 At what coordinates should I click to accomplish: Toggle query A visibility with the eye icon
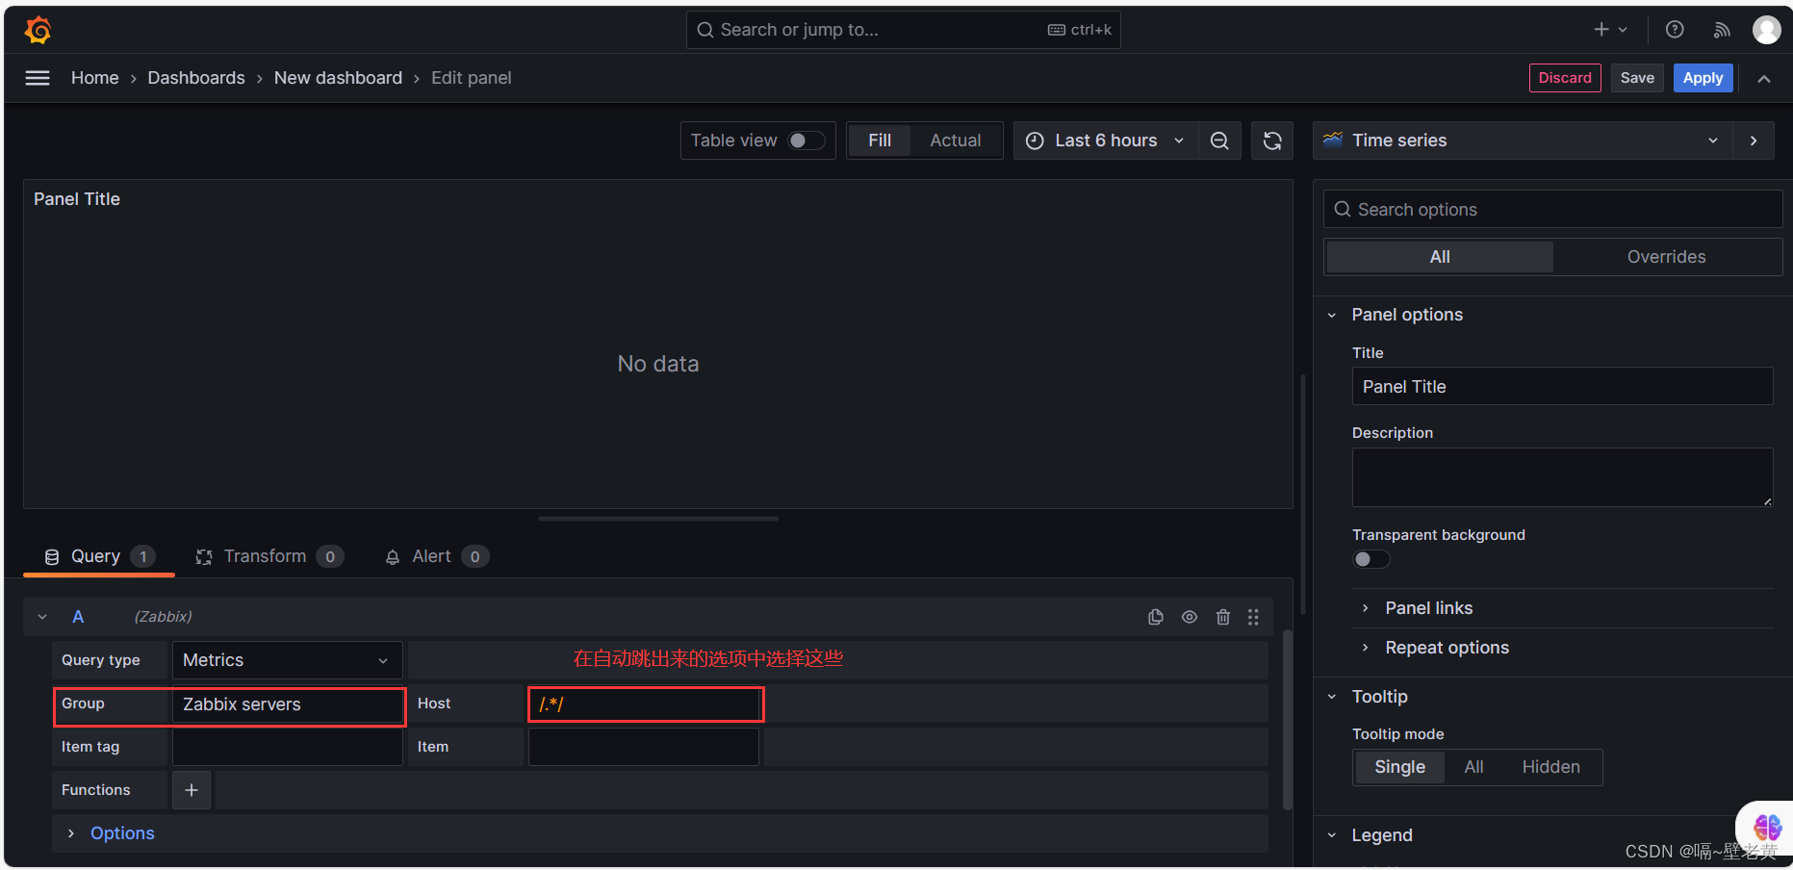(x=1190, y=617)
